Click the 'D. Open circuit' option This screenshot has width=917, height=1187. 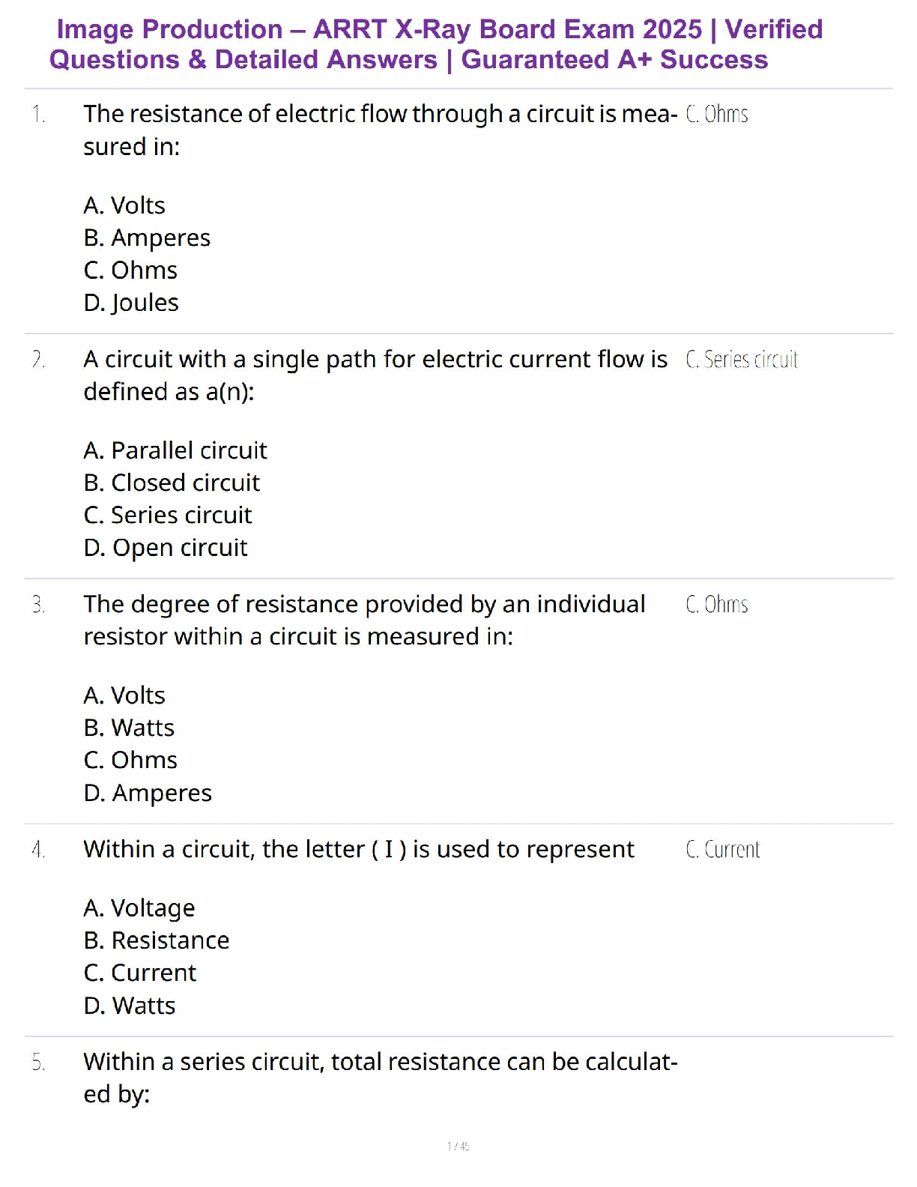pos(166,548)
